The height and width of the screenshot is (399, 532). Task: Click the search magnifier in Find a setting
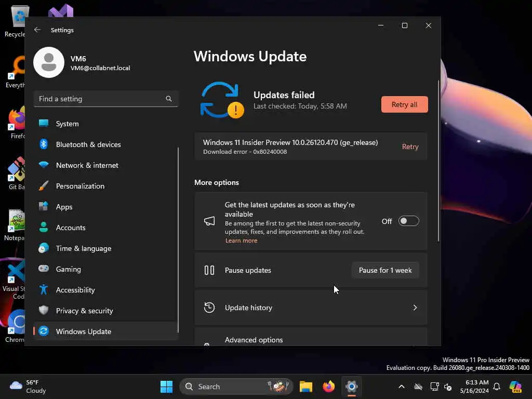pyautogui.click(x=169, y=99)
